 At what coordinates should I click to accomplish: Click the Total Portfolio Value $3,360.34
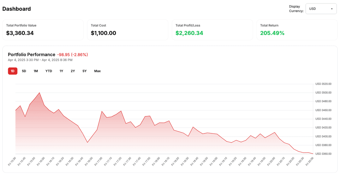click(x=20, y=33)
